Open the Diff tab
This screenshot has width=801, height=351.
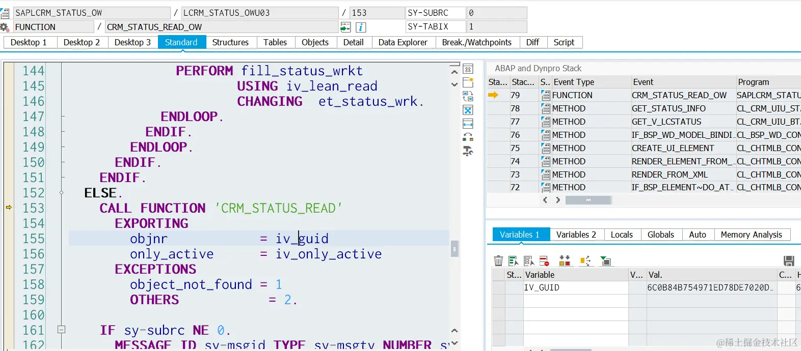(x=532, y=42)
